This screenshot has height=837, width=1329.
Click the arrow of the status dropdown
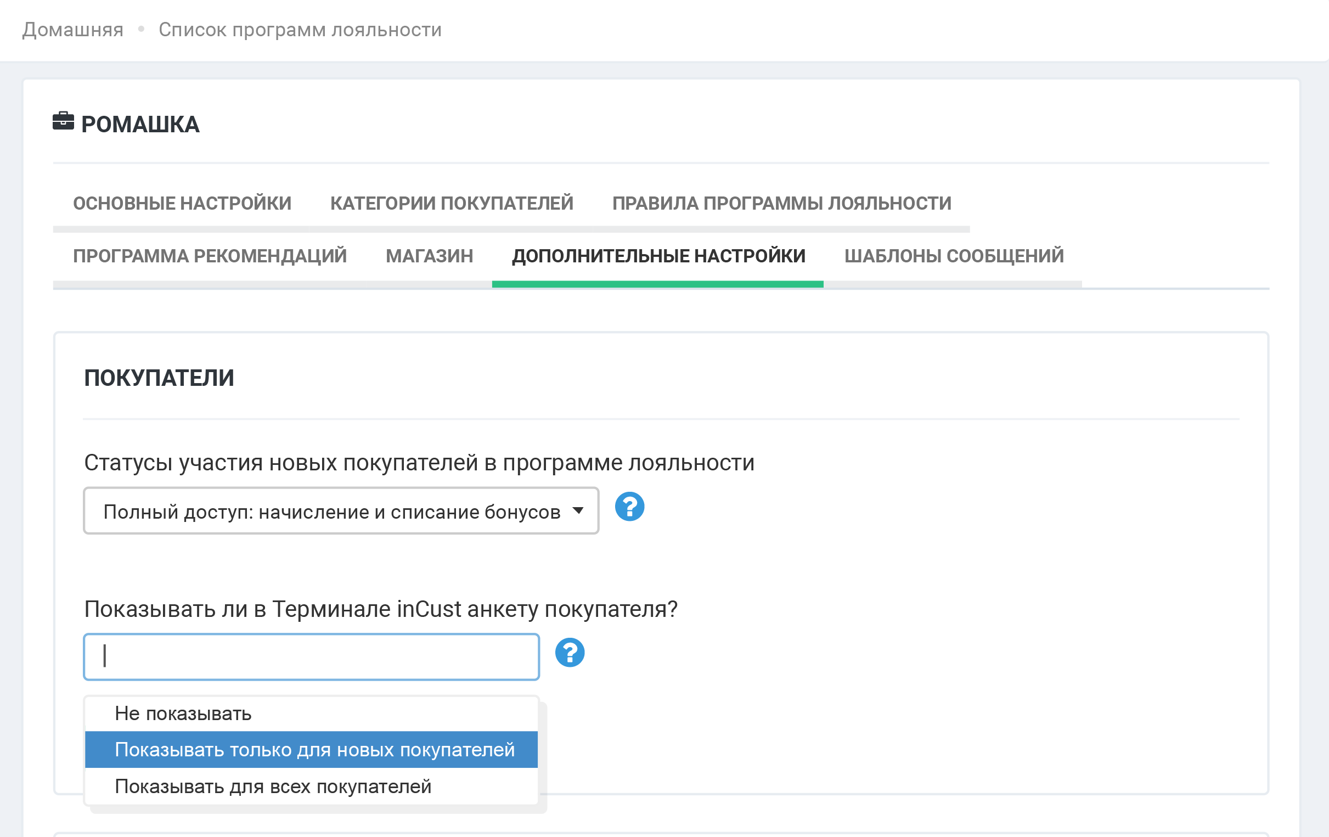click(x=578, y=510)
